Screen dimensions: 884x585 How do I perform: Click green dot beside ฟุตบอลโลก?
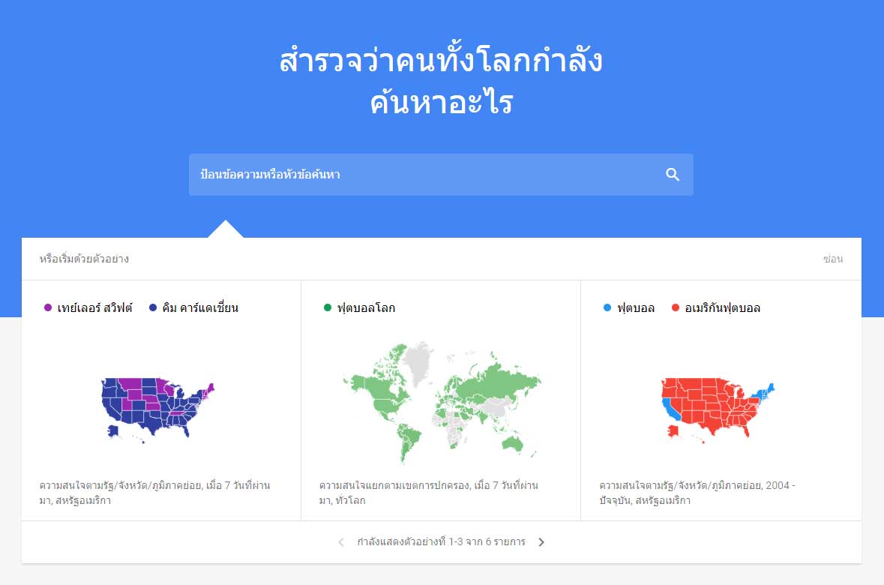(328, 307)
